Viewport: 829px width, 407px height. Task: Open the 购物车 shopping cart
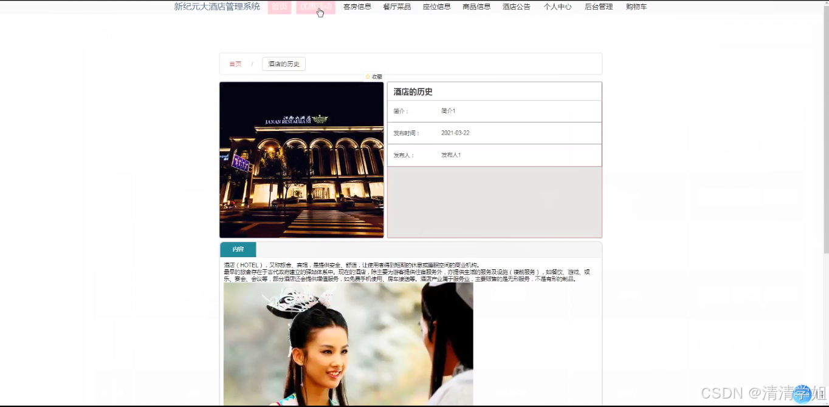[636, 7]
